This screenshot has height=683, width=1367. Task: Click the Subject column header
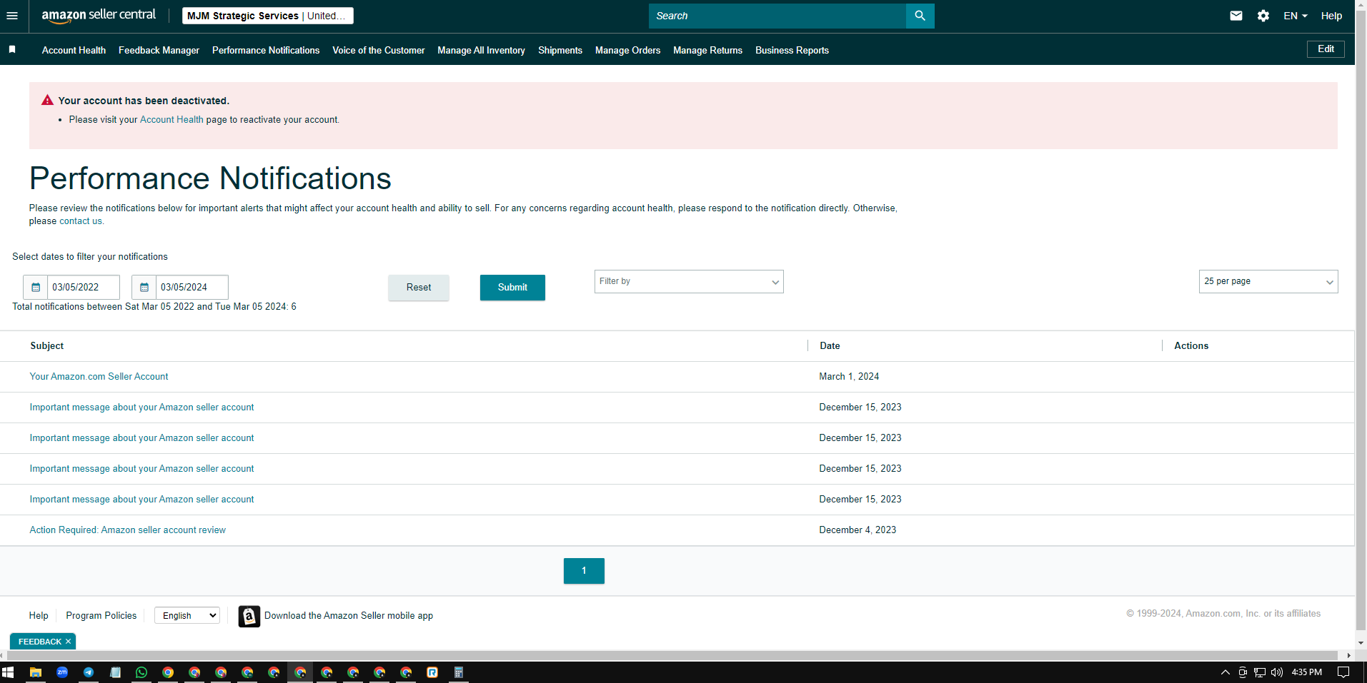click(x=47, y=346)
